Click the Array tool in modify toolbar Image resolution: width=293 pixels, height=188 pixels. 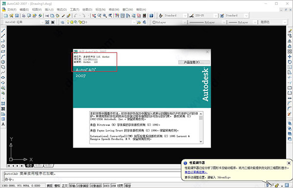[290, 51]
